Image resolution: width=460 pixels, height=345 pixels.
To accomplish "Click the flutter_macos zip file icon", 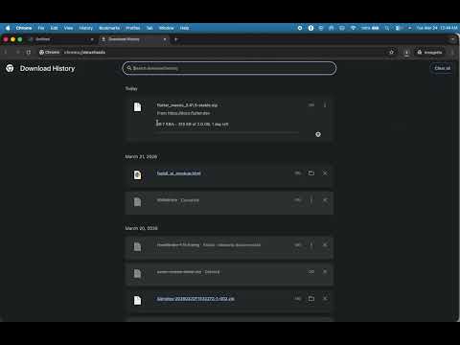I will [x=137, y=107].
